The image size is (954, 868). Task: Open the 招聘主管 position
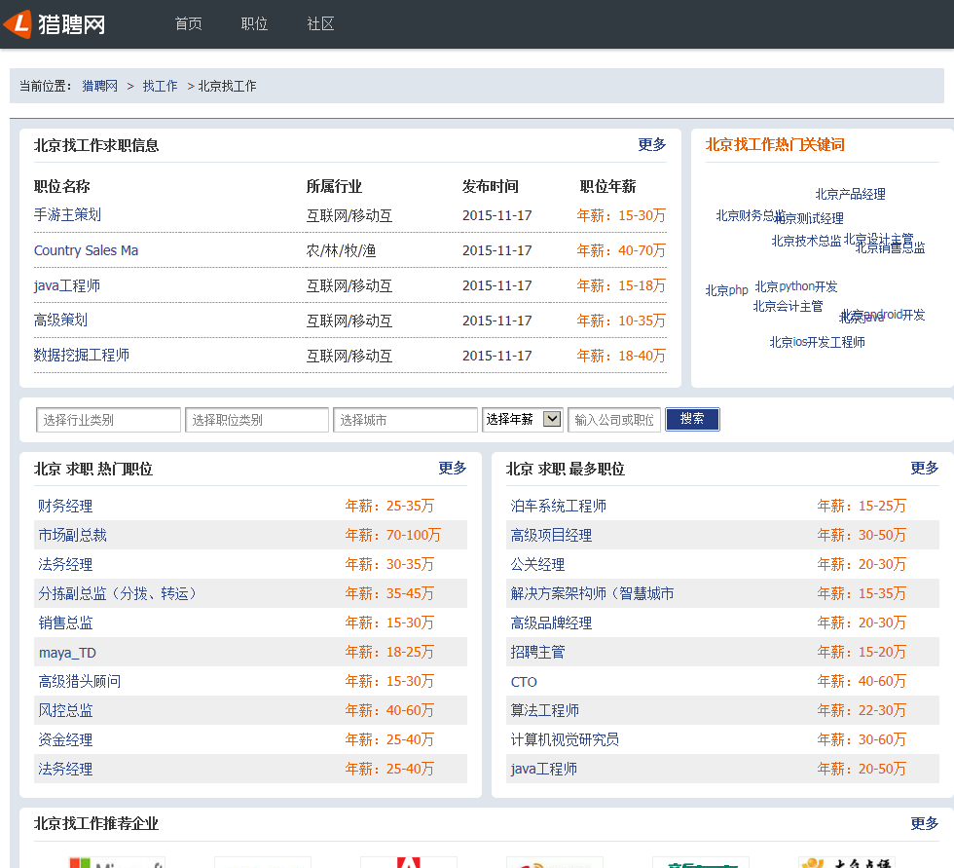[537, 652]
